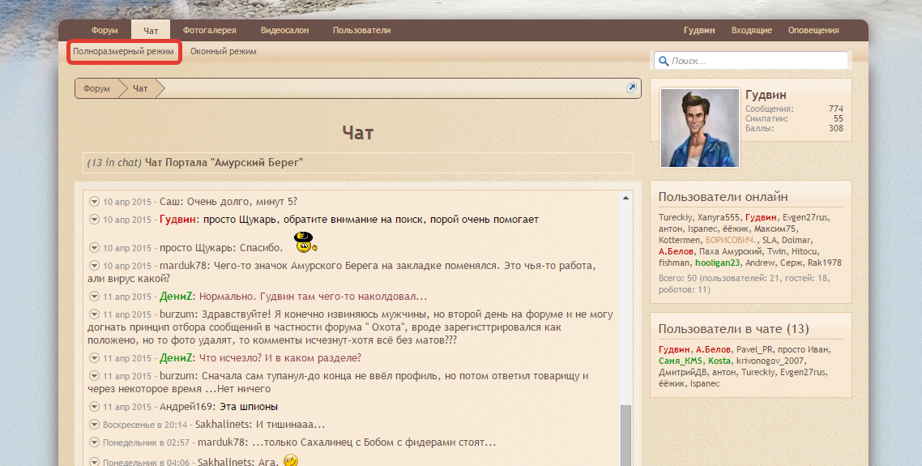922x466 pixels.
Task: Click the magnifier icon in search box
Action: (663, 61)
